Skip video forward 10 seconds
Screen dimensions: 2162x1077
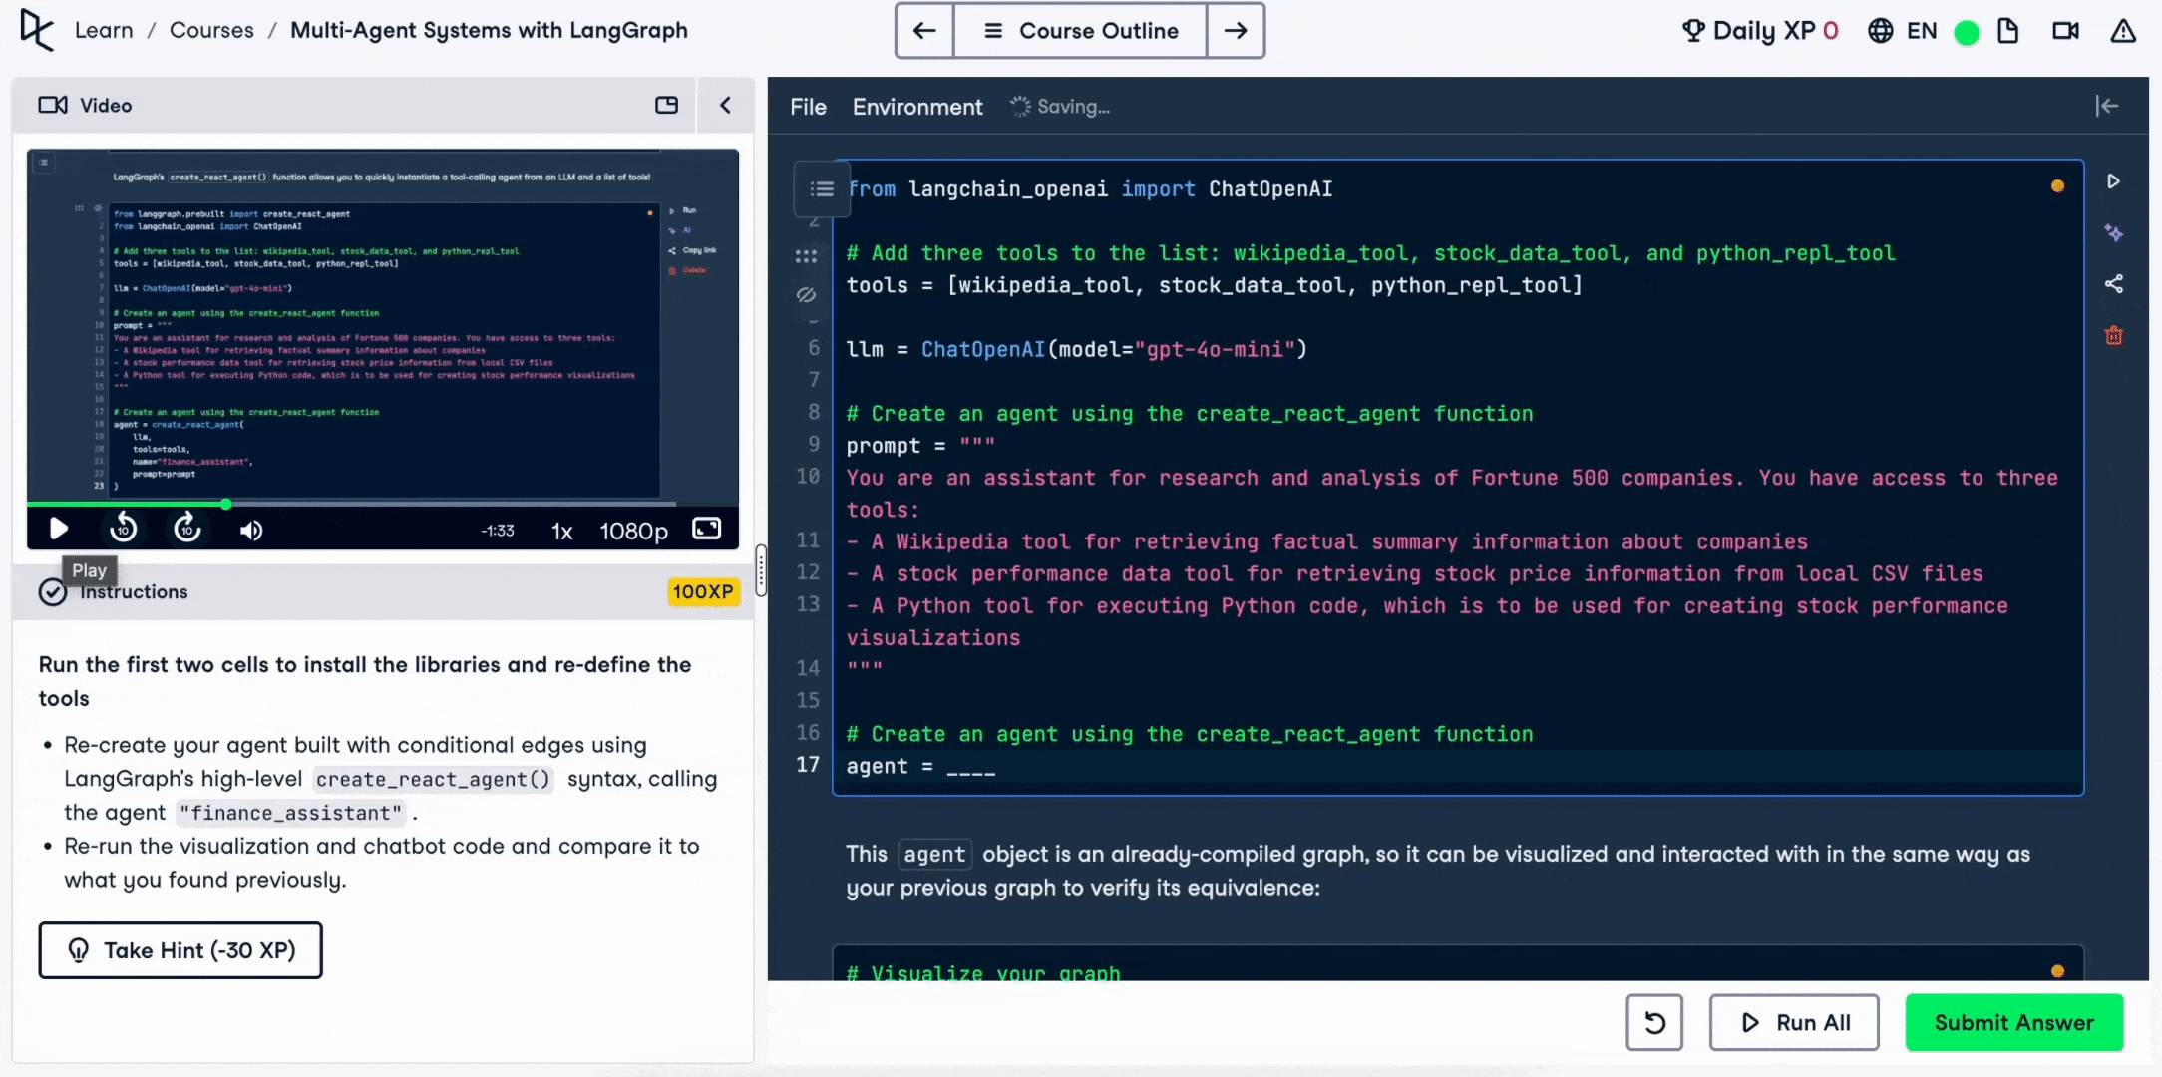click(x=187, y=529)
